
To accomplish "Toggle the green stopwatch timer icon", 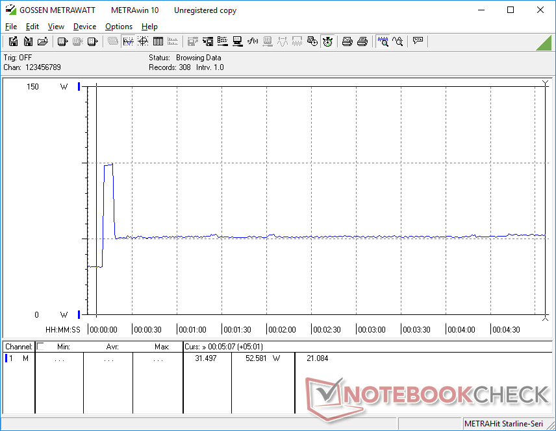I will click(327, 41).
